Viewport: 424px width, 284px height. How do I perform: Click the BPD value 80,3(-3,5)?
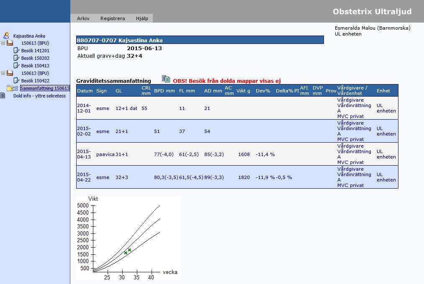pos(166,177)
